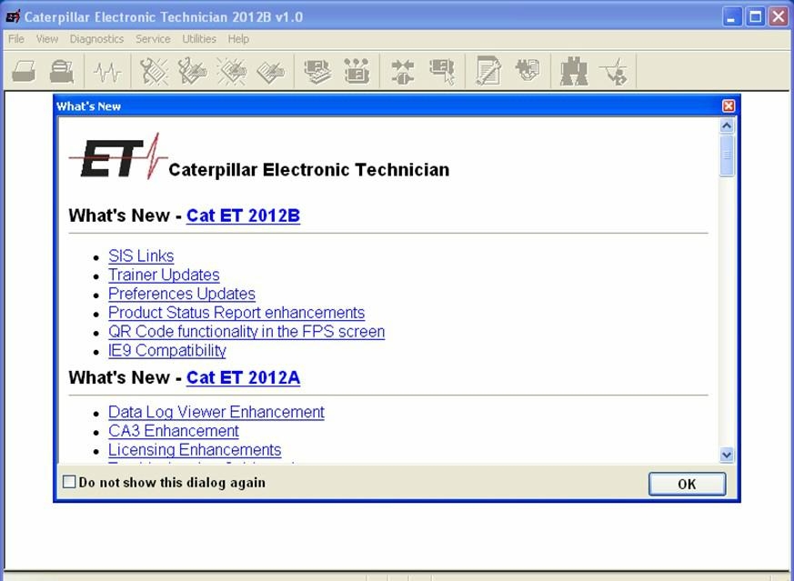Open the IE9 Compatibility link
Viewport: 794px width, 581px height.
click(x=167, y=350)
